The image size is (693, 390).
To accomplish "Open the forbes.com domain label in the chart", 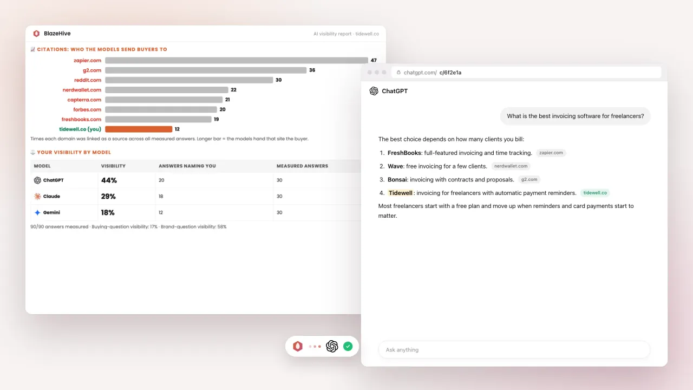I will coord(87,109).
